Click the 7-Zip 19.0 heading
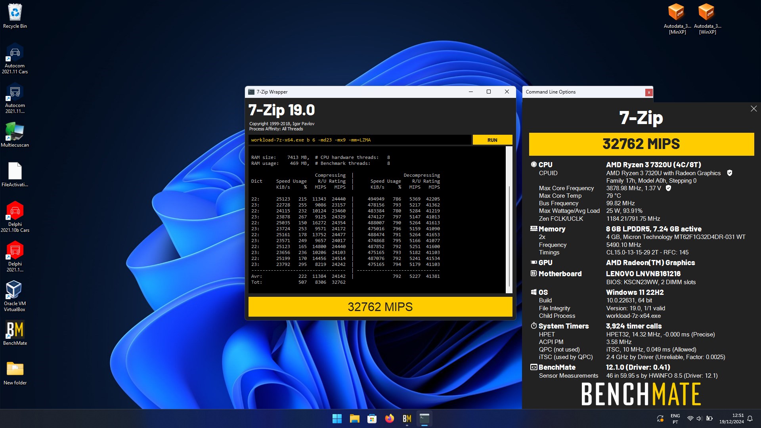This screenshot has width=761, height=428. [281, 110]
